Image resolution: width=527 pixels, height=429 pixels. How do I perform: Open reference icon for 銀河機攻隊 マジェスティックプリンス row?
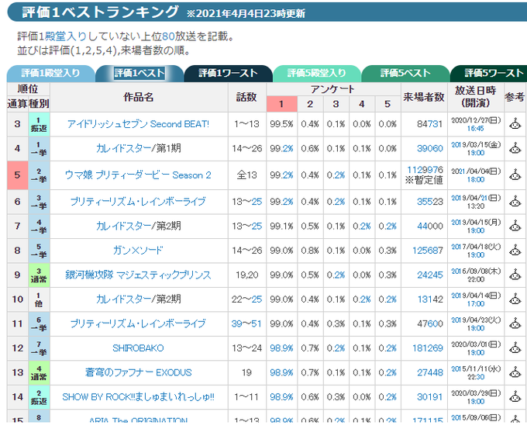tap(515, 275)
